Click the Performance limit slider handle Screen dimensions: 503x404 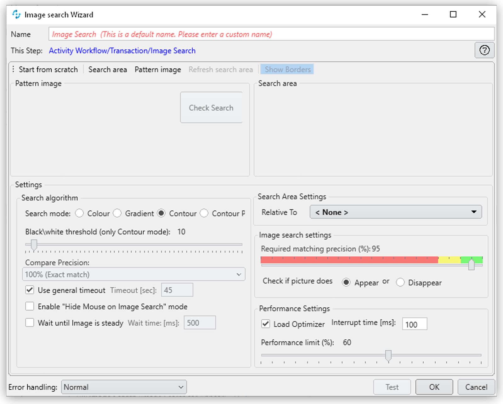388,356
